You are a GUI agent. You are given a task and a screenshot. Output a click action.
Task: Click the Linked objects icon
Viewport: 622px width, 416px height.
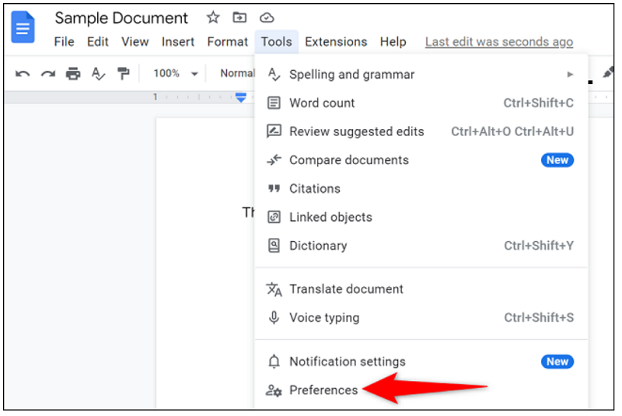274,217
